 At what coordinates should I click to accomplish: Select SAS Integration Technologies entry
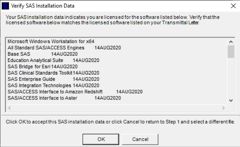point(54,85)
